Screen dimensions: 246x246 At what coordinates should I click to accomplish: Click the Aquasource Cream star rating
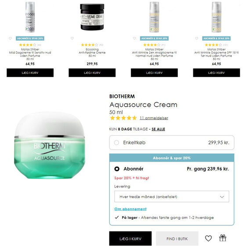(x=123, y=118)
